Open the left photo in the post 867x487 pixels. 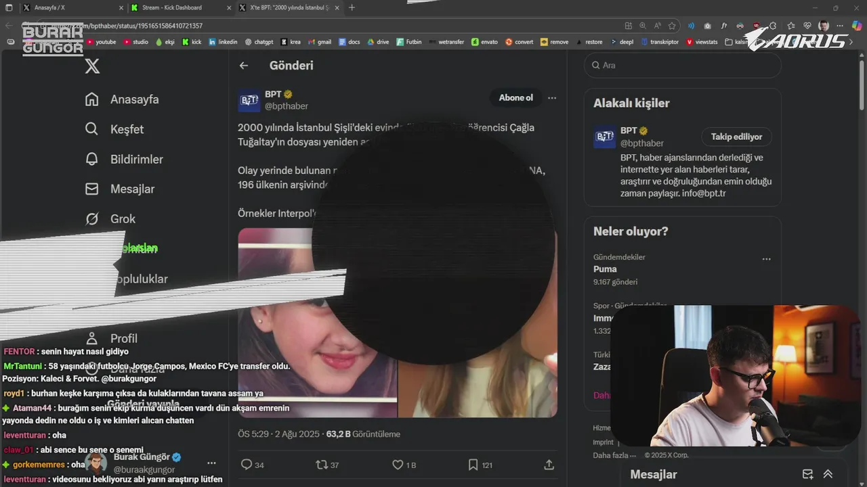[317, 323]
